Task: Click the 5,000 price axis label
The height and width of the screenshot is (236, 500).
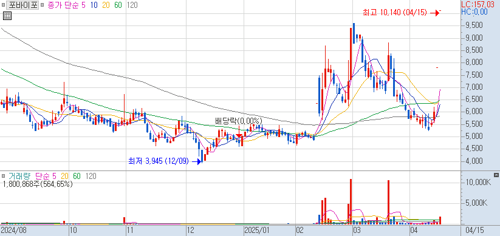Action: click(x=473, y=137)
